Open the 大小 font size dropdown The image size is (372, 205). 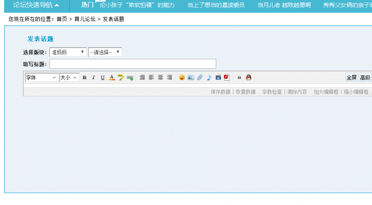(x=69, y=77)
